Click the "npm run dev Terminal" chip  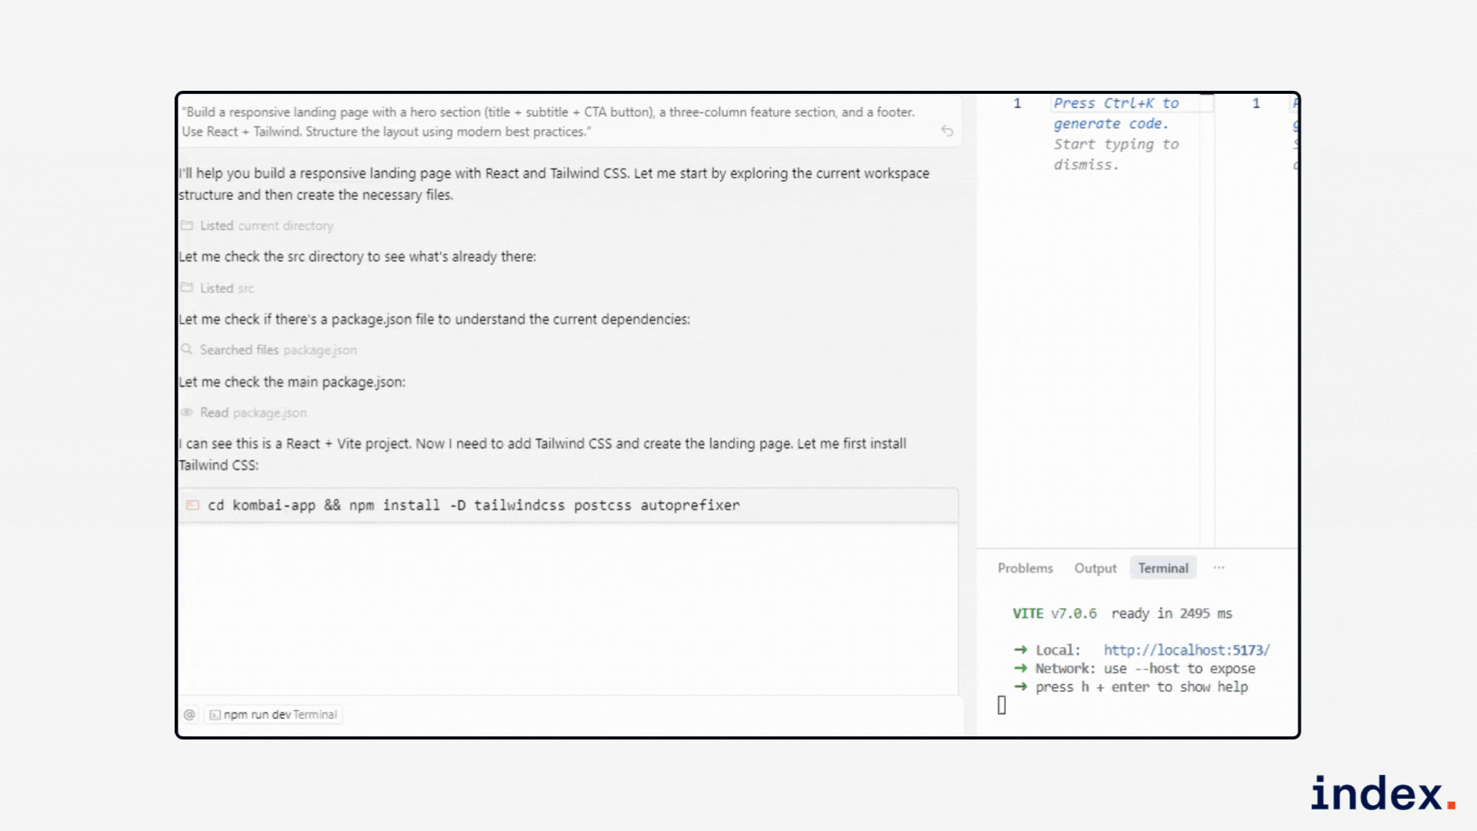click(273, 714)
